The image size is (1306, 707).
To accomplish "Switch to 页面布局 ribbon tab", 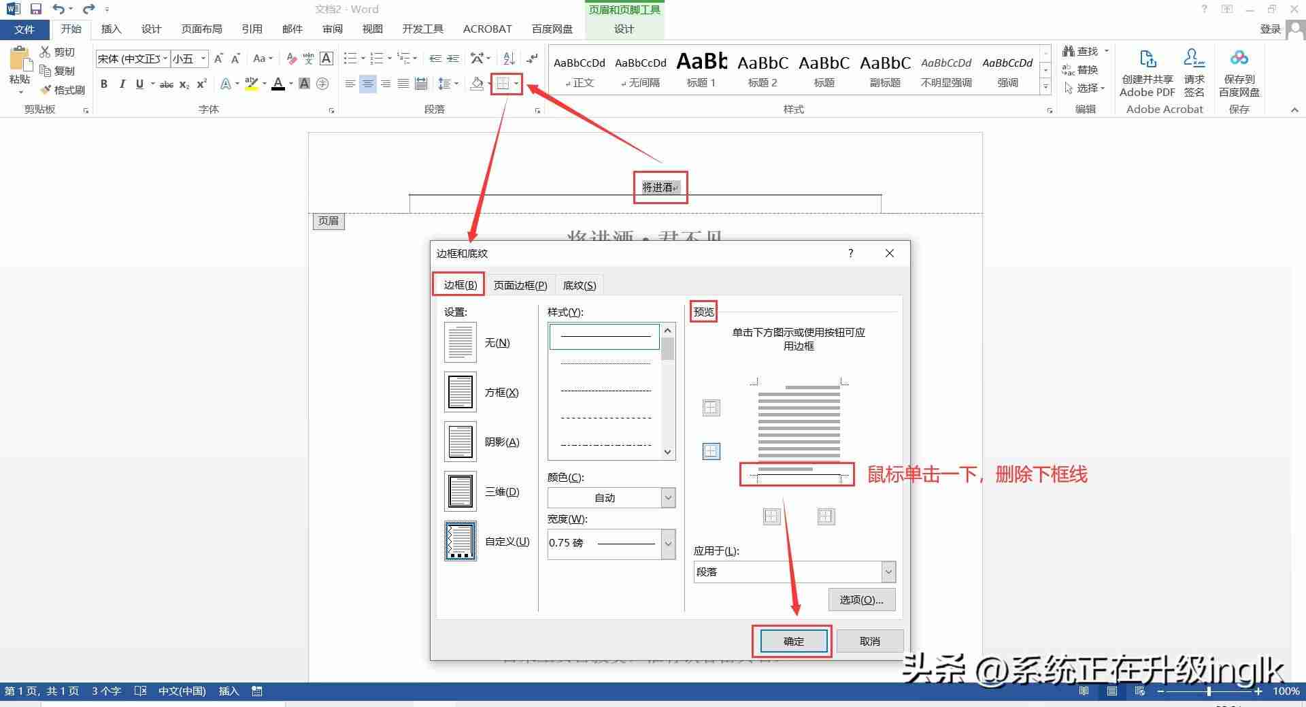I will (201, 29).
